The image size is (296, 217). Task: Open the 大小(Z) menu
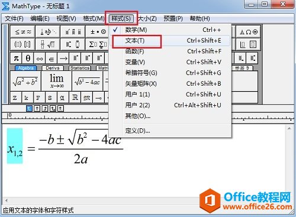(147, 19)
